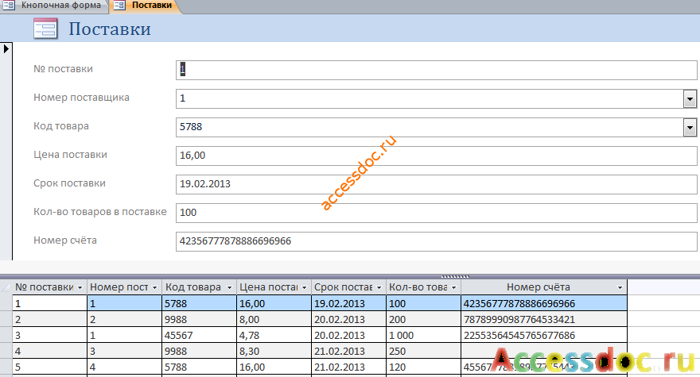Open the Код товара combo box dropdown

(690, 128)
